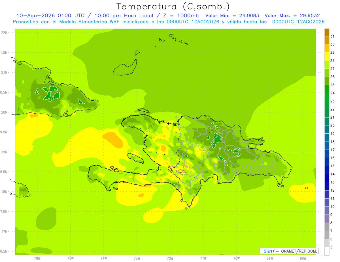Viewport: 340px width, 262px height.
Task: Pick the orange 30–31 color bar segment
Action: (327, 40)
